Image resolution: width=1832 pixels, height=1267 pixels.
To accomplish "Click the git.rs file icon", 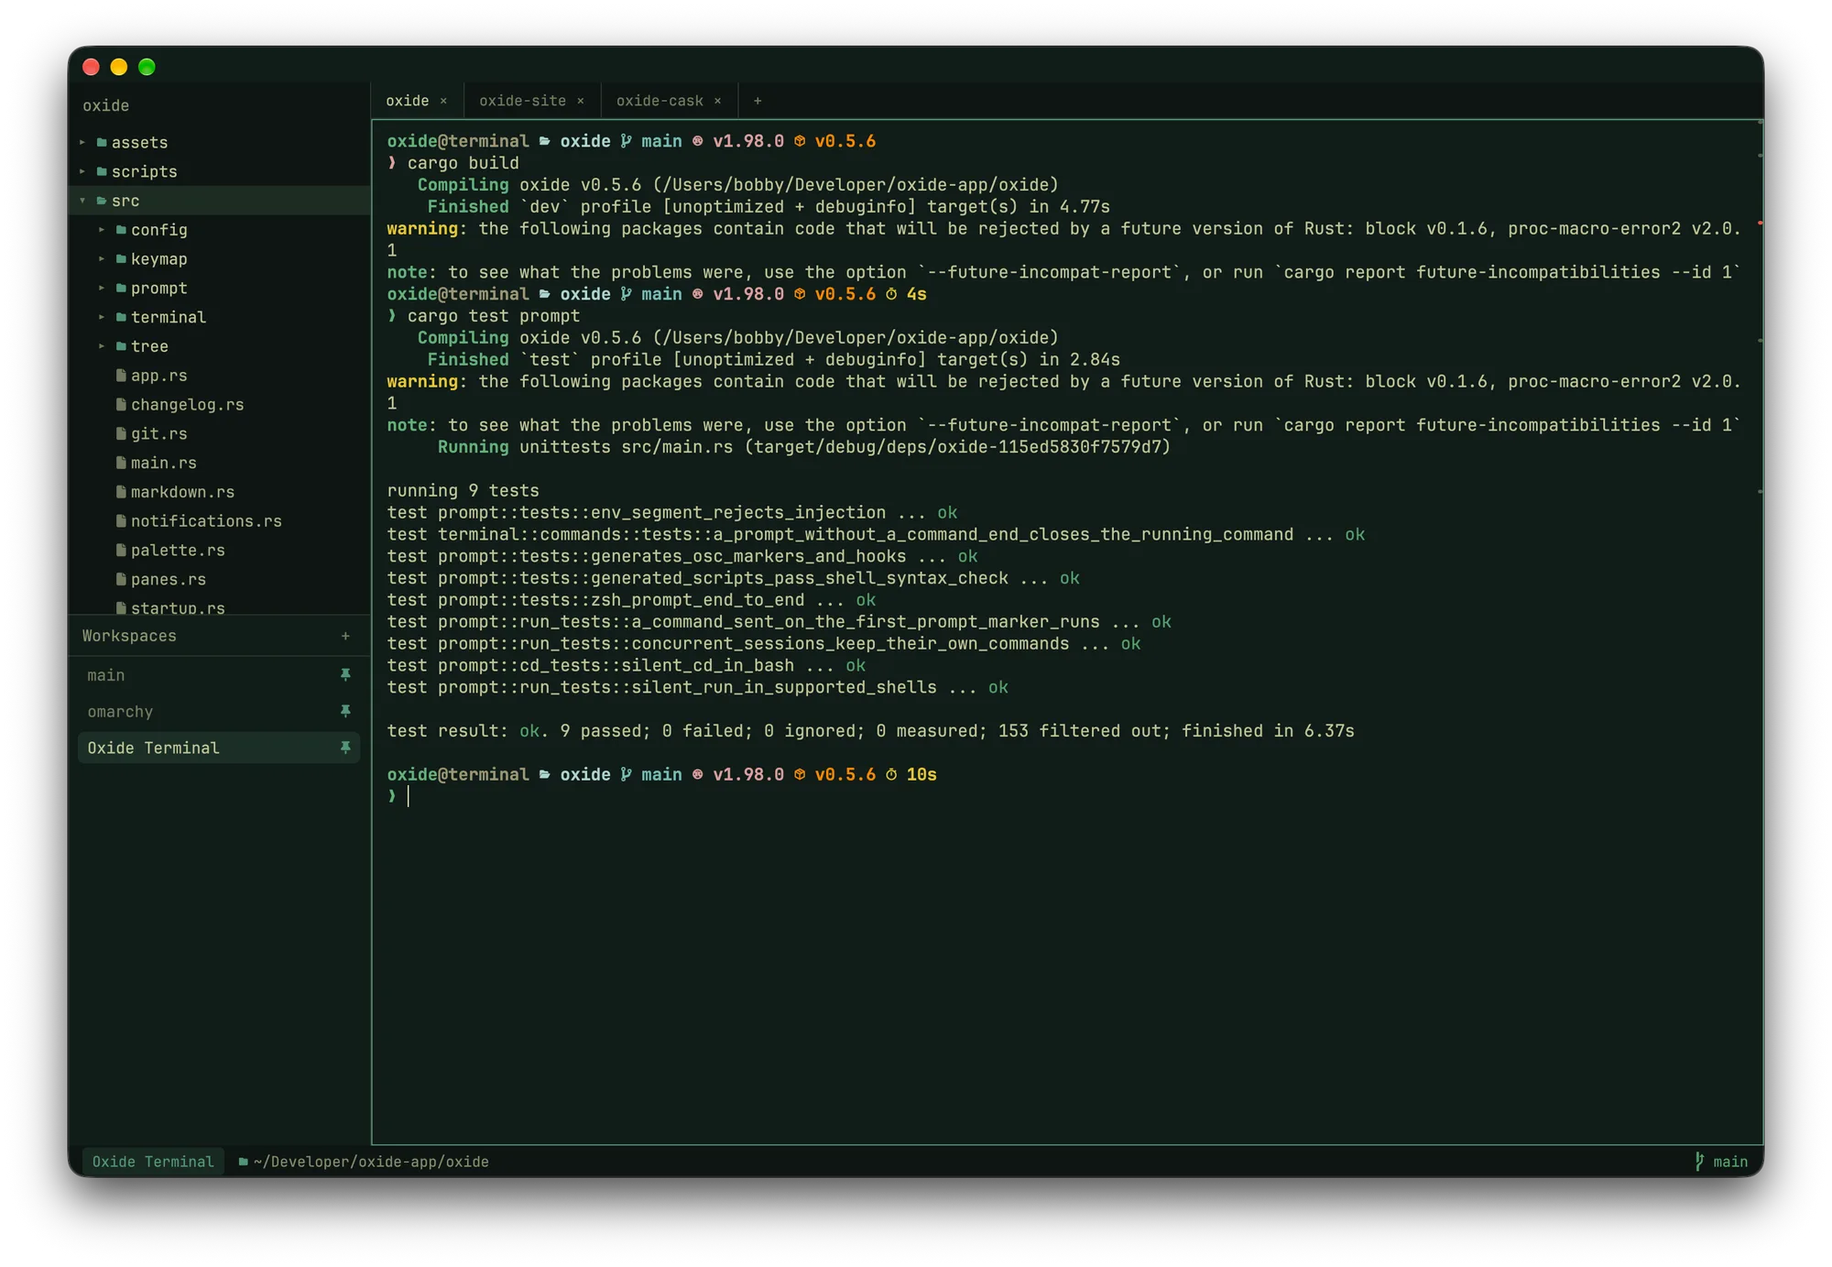I will [x=121, y=433].
